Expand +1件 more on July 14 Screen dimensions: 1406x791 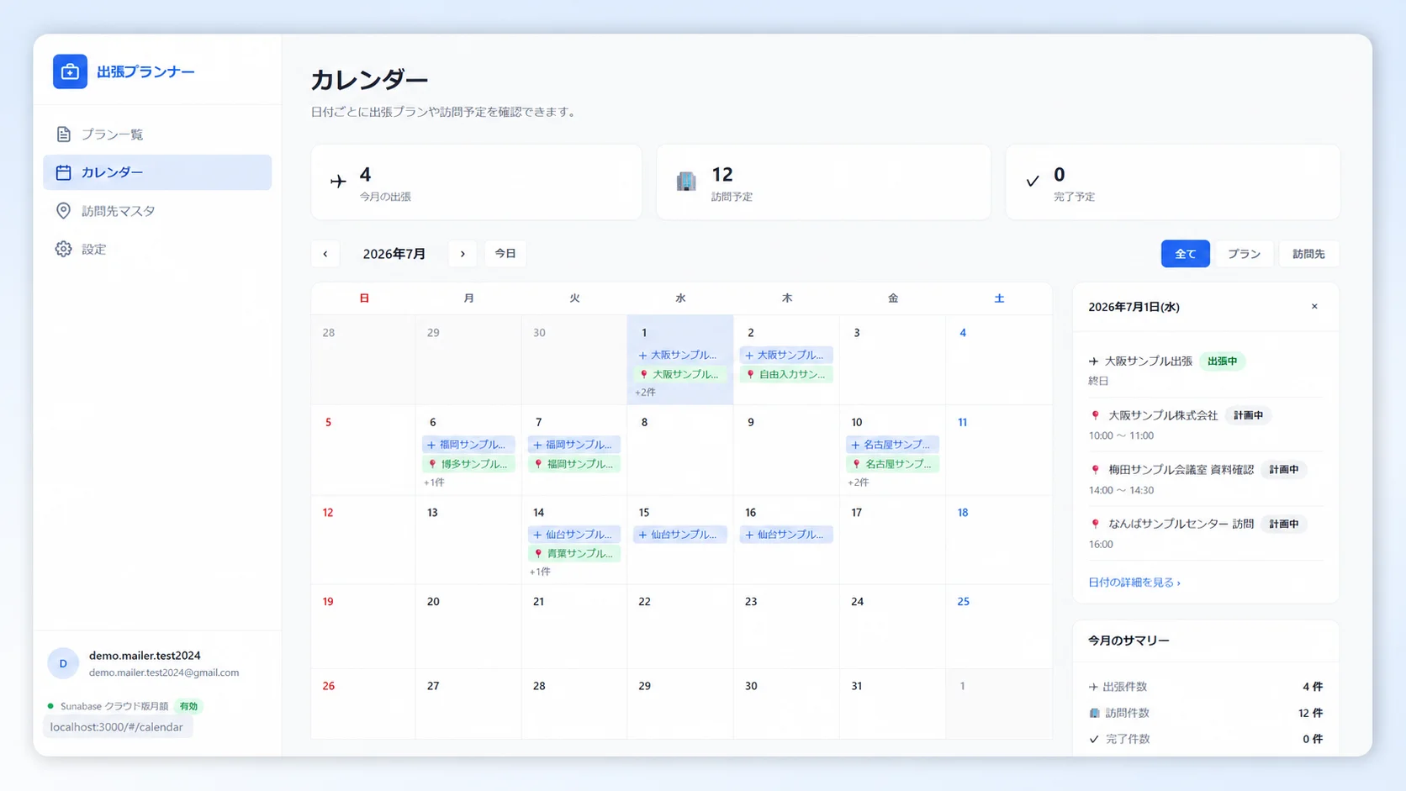(540, 572)
